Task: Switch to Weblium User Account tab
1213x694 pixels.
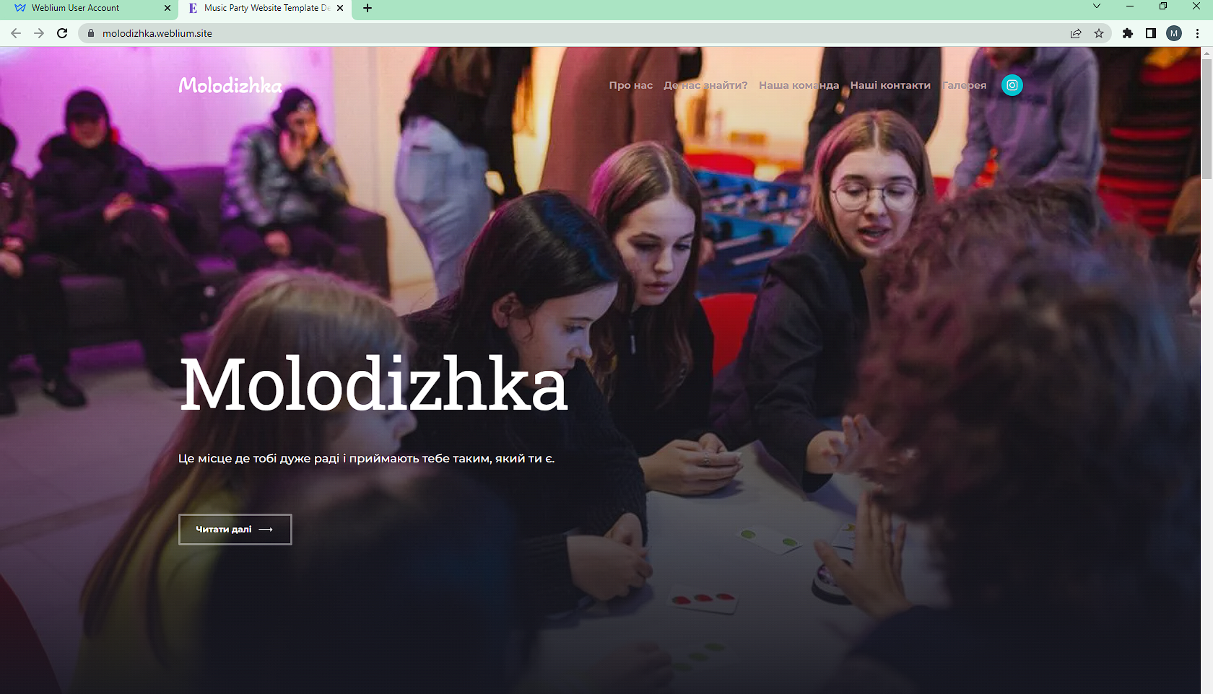Action: (x=76, y=8)
